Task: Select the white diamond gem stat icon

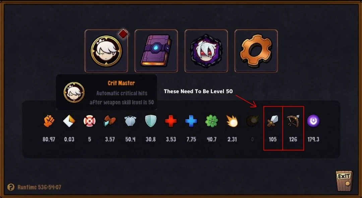Action: [x=69, y=121]
